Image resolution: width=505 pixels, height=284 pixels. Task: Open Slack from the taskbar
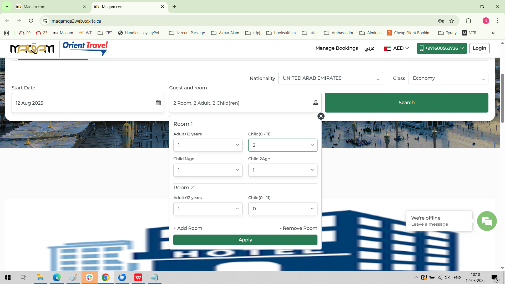tap(89, 277)
